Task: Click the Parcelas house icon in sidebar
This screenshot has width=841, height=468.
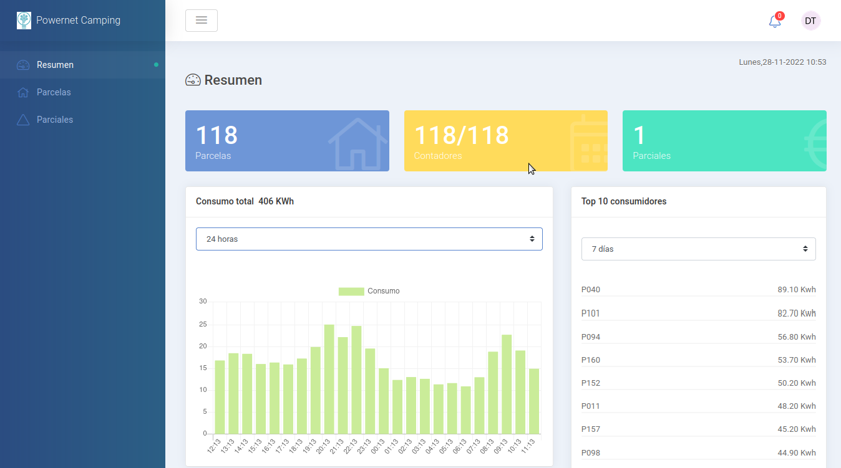Action: coord(23,92)
